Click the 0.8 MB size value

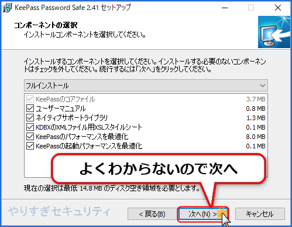(x=256, y=109)
